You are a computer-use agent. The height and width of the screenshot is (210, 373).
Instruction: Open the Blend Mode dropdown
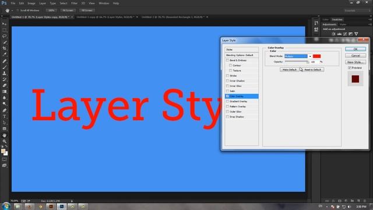[298, 56]
